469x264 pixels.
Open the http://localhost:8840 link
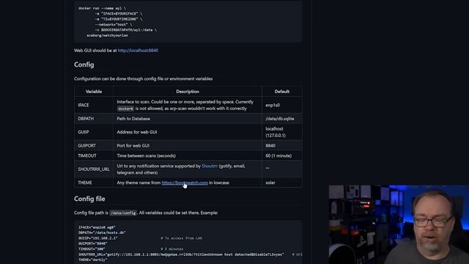click(138, 51)
